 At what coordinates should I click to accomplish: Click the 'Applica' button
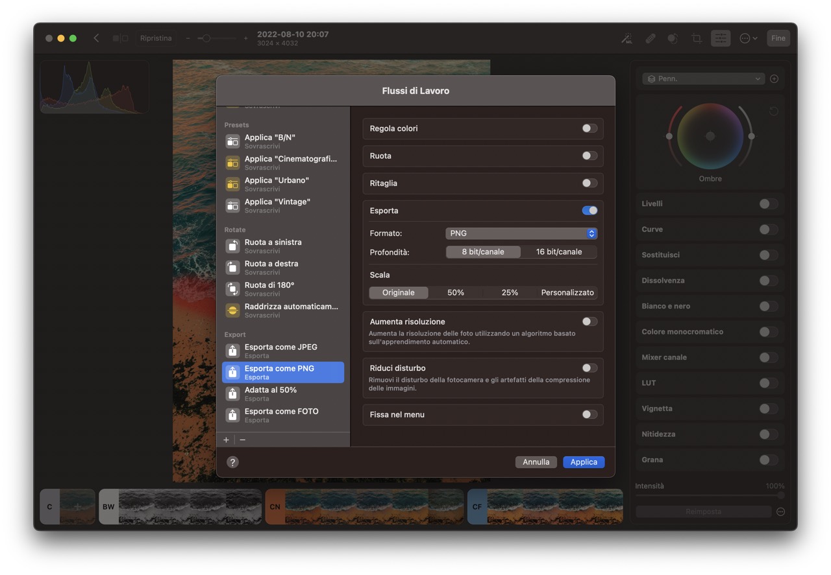coord(583,462)
